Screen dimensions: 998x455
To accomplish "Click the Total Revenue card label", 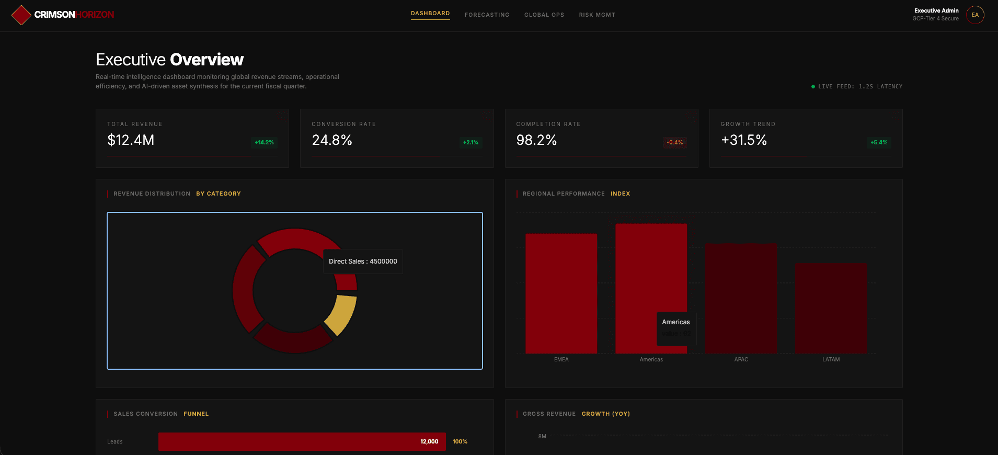I will 135,124.
